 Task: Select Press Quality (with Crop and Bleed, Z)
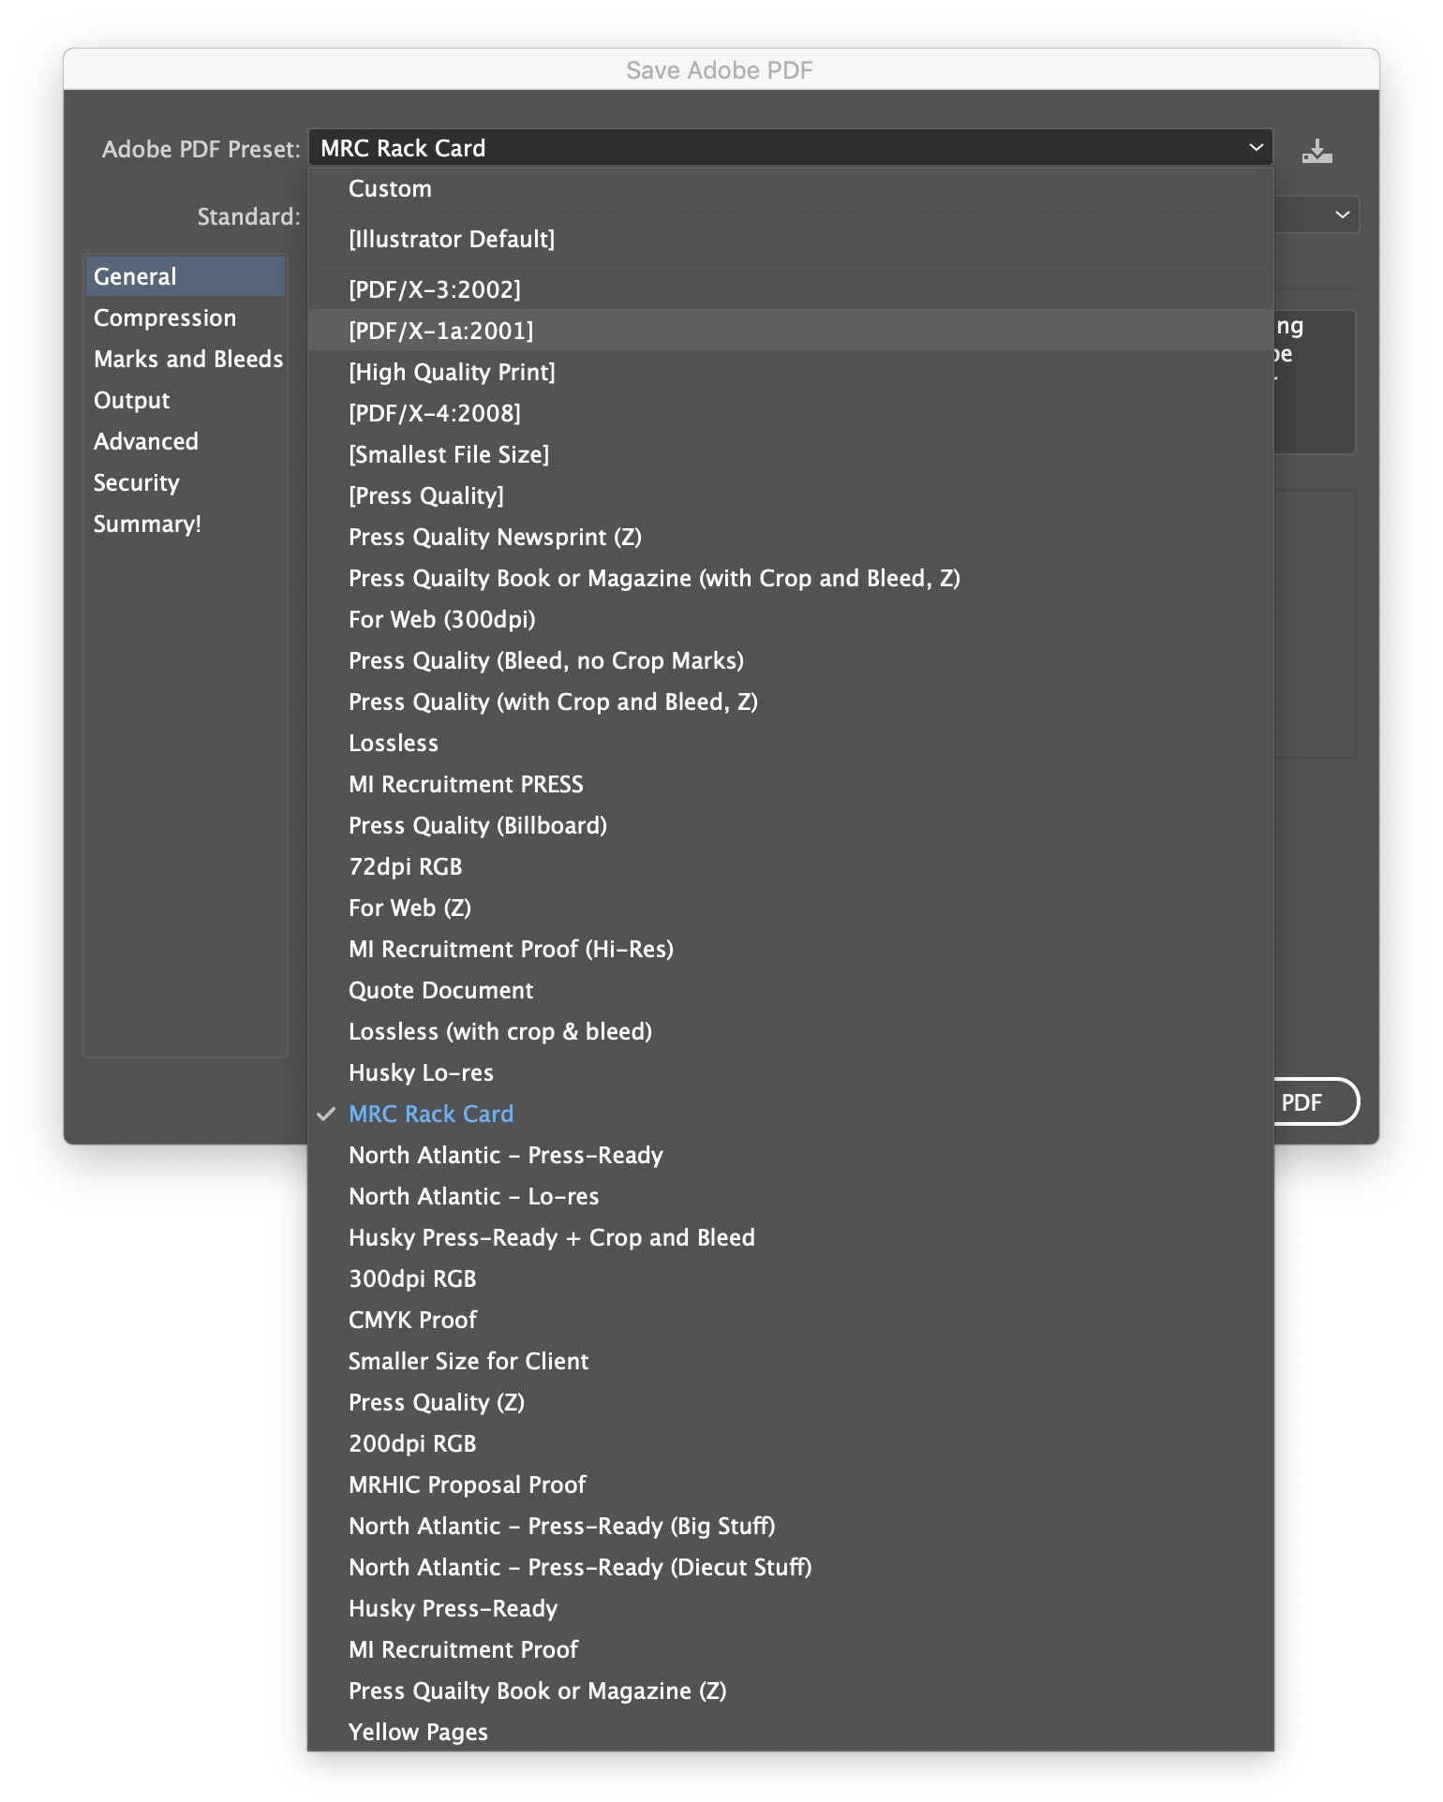[791, 702]
